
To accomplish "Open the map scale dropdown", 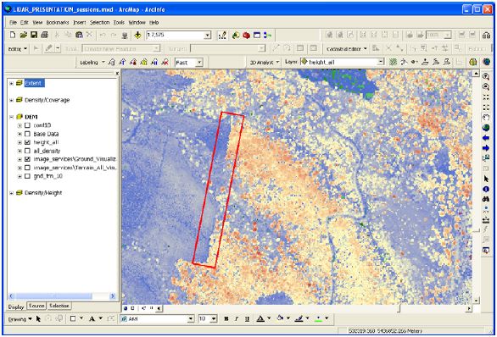I will pos(207,35).
